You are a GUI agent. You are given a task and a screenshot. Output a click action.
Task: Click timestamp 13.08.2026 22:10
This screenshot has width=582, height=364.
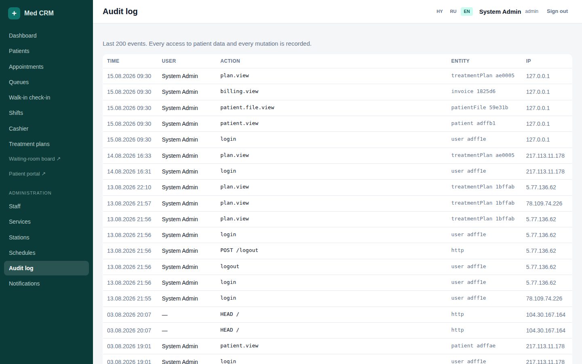129,187
